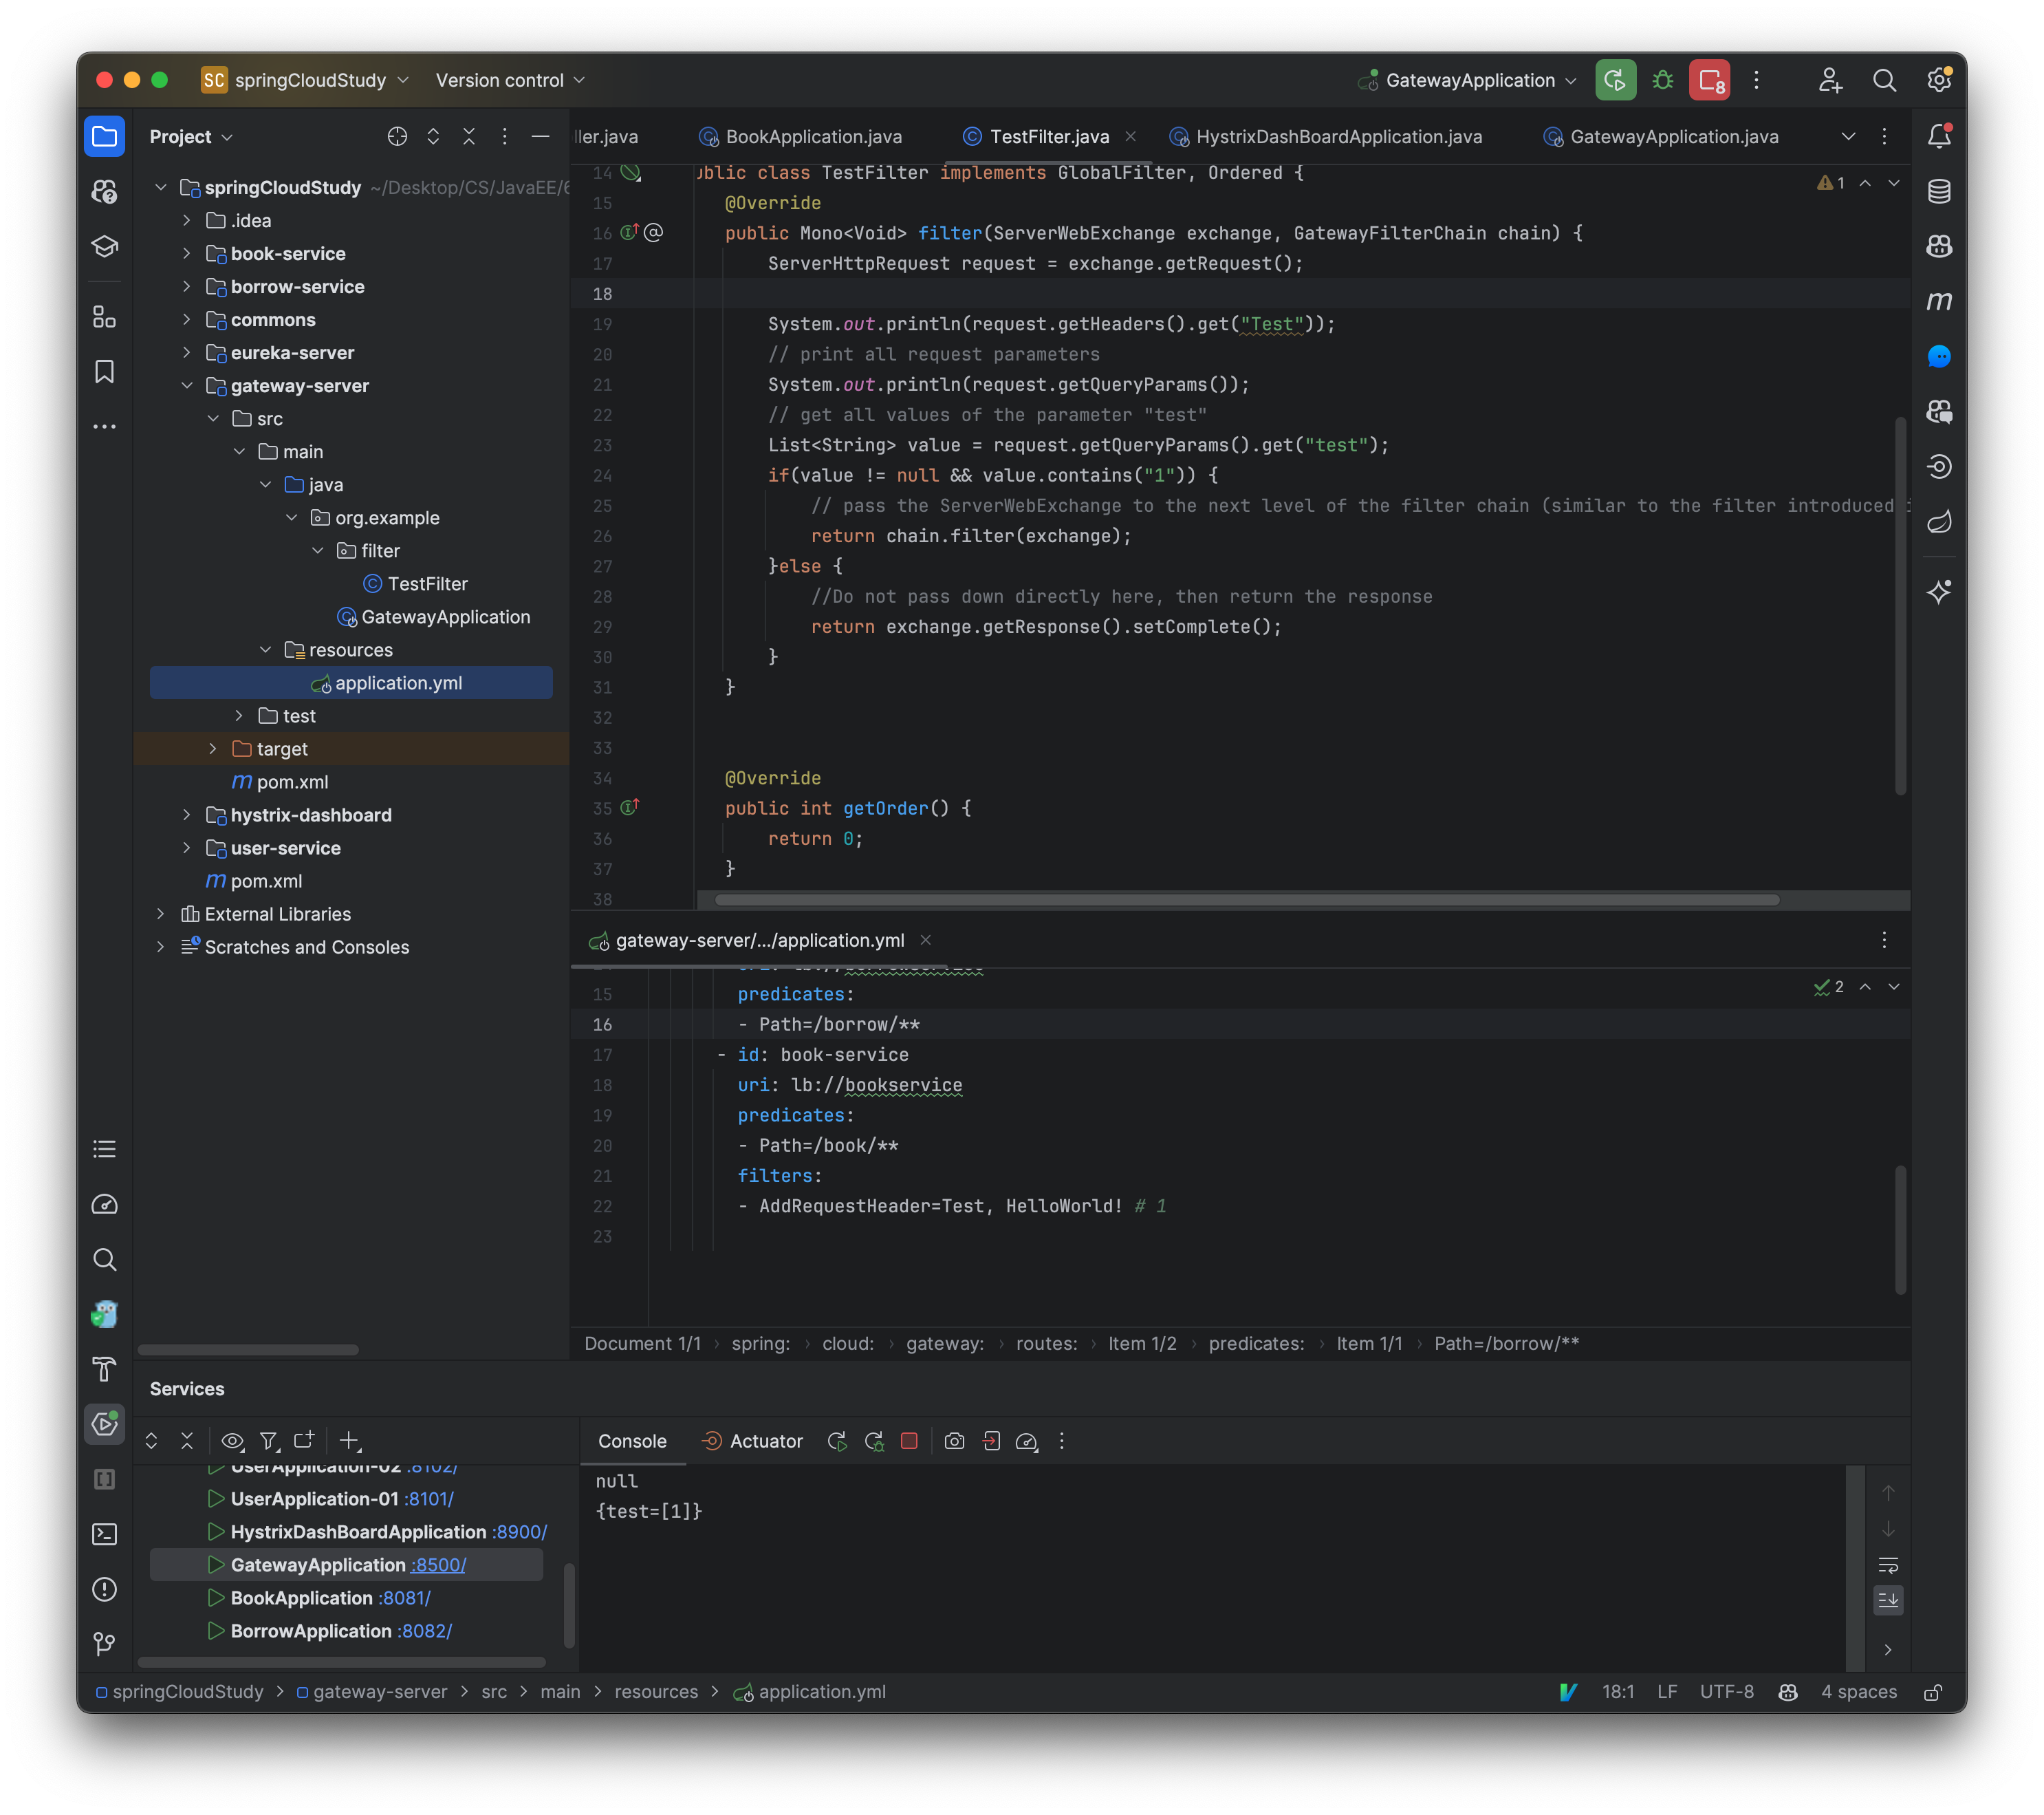Select the TestFilter.java editor tab

point(1045,133)
